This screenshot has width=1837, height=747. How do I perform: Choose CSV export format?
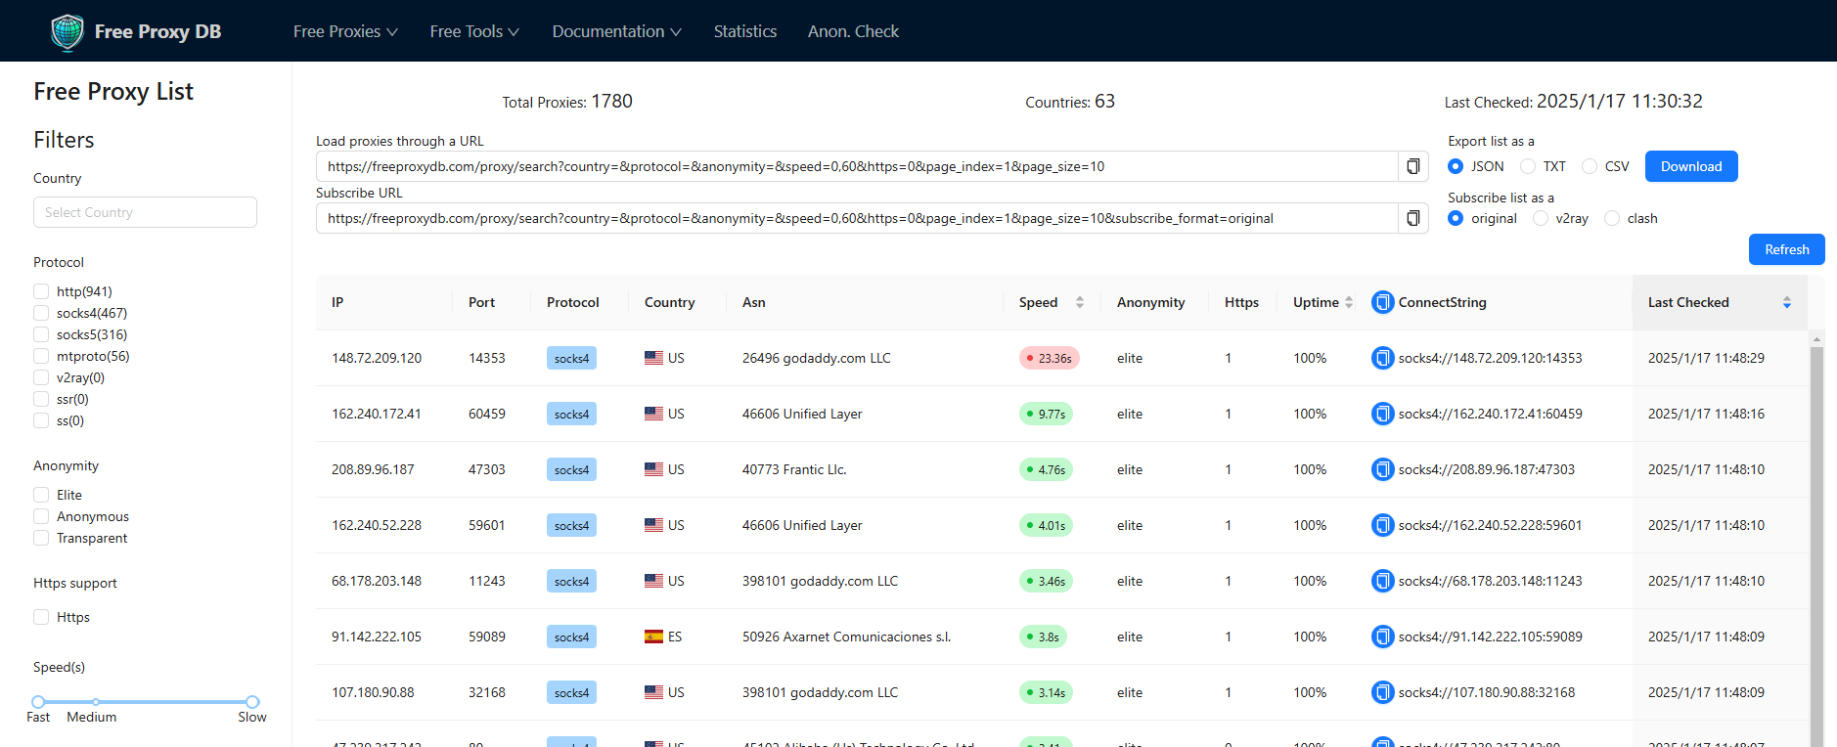[x=1590, y=166]
